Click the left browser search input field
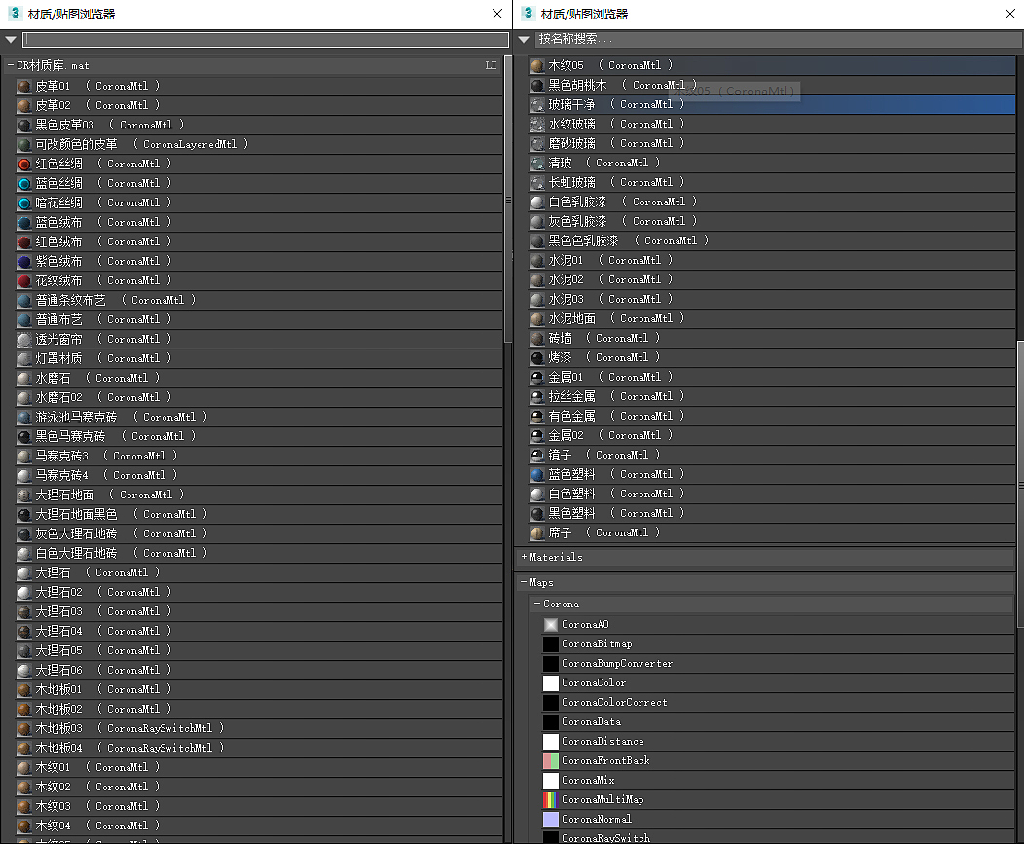1024x844 pixels. point(265,40)
